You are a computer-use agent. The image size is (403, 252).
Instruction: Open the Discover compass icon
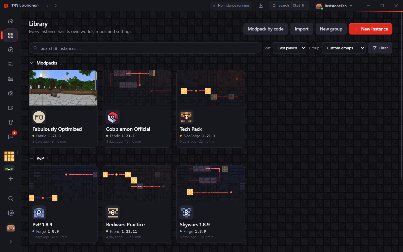click(x=11, y=50)
